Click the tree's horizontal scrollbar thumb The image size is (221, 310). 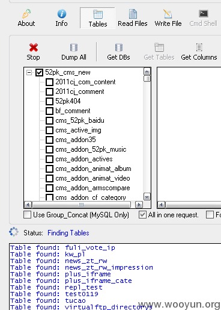pyautogui.click(x=81, y=205)
